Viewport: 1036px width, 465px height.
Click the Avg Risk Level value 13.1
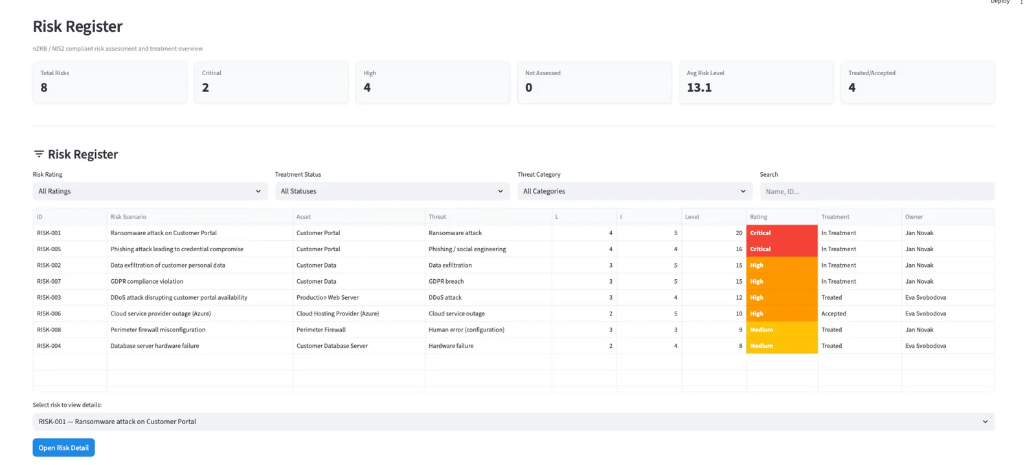click(699, 87)
